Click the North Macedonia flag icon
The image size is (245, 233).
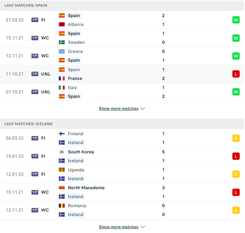click(x=62, y=188)
